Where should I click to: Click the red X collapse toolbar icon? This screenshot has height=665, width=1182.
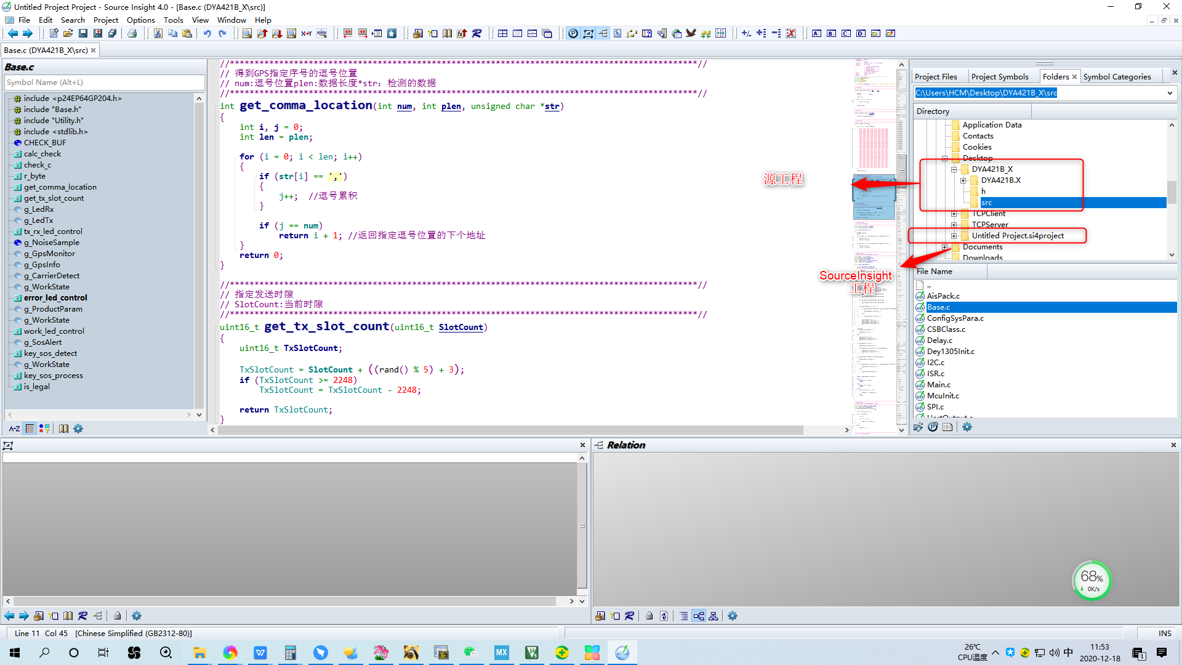coord(791,33)
